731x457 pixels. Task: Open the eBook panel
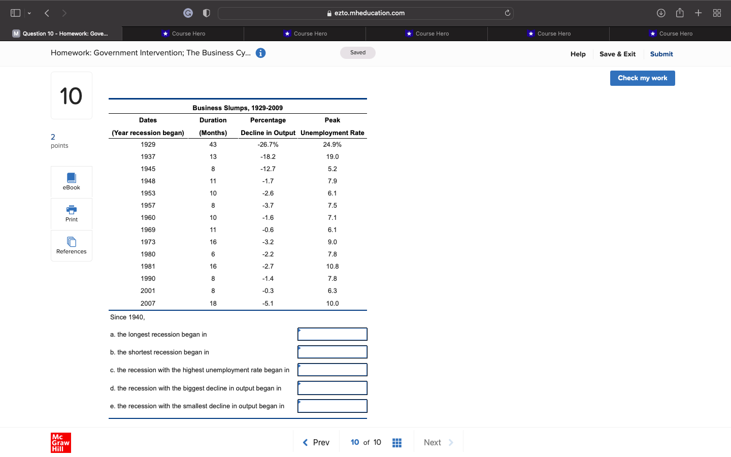coord(71,181)
